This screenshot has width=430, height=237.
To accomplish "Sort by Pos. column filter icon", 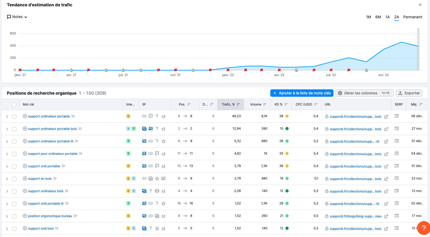I will coord(189,104).
